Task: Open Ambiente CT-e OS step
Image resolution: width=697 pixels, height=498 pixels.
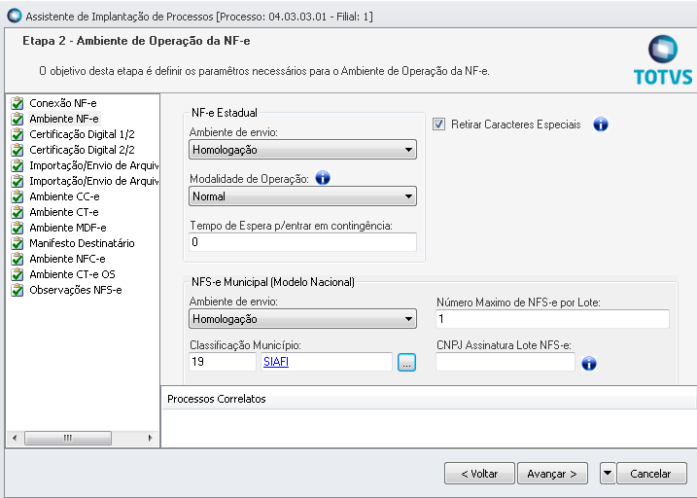Action: coord(72,274)
